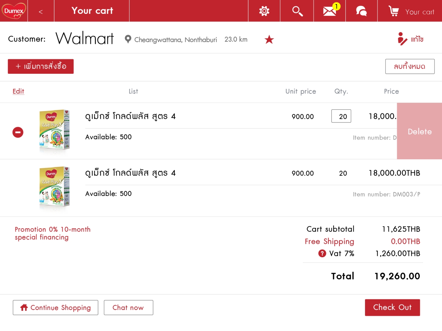Click the เพิ่มการสั่งซื้อ button
442x331 pixels.
(x=41, y=66)
